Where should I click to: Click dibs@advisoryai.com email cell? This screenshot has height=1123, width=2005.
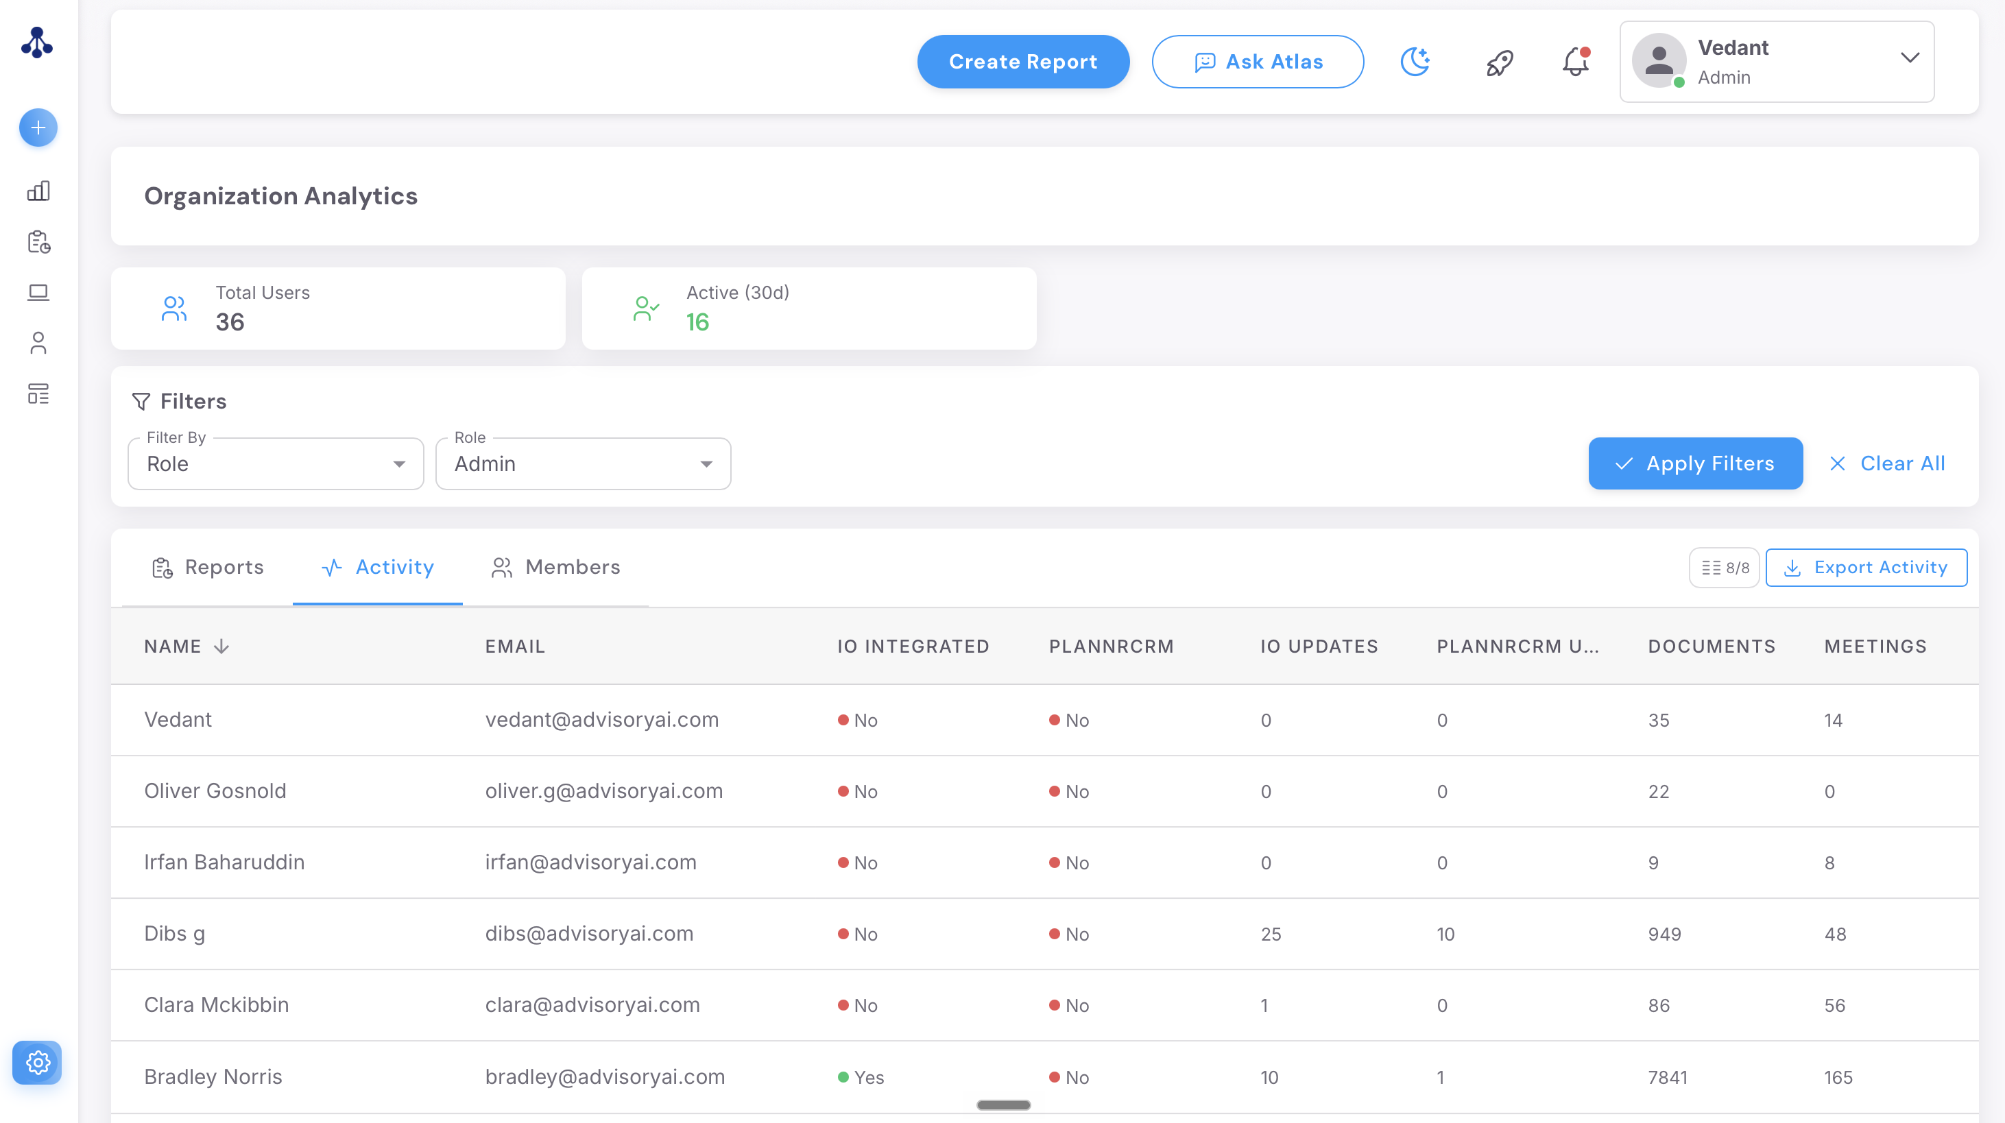(x=589, y=934)
